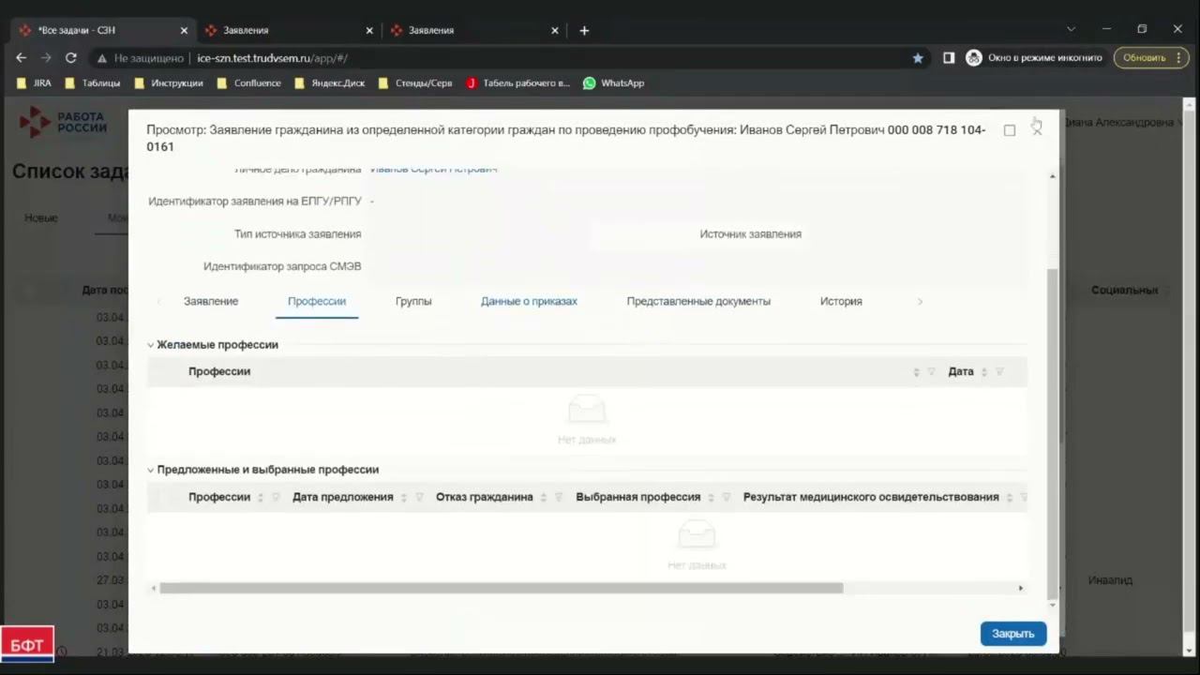Sort by Выбранная профессия column
1200x675 pixels.
pos(712,498)
